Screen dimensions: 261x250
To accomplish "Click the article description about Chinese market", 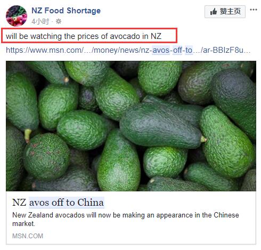I will 126,219.
